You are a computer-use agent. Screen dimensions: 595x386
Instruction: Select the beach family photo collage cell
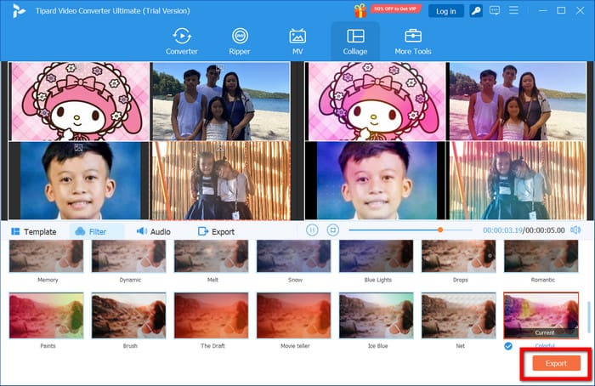221,102
